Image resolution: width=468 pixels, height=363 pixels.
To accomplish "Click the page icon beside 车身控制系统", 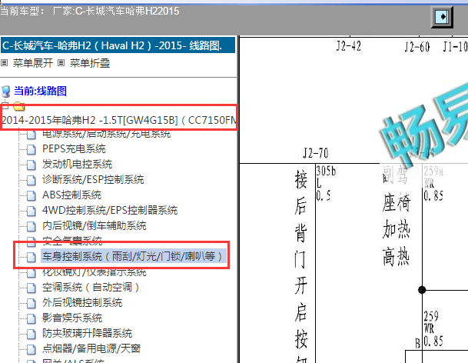I will click(x=31, y=257).
